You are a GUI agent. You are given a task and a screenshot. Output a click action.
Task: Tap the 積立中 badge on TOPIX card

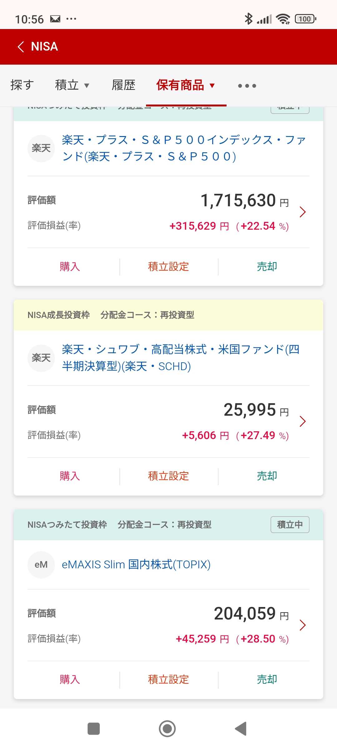point(290,525)
